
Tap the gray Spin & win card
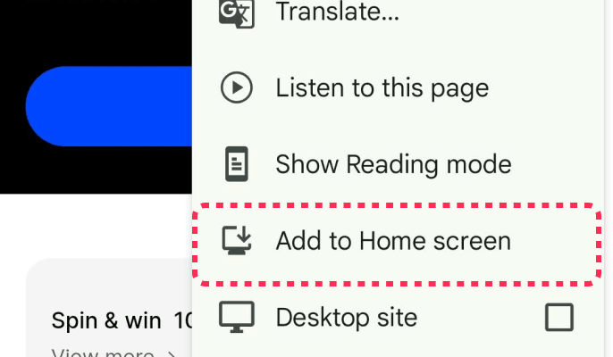click(109, 307)
